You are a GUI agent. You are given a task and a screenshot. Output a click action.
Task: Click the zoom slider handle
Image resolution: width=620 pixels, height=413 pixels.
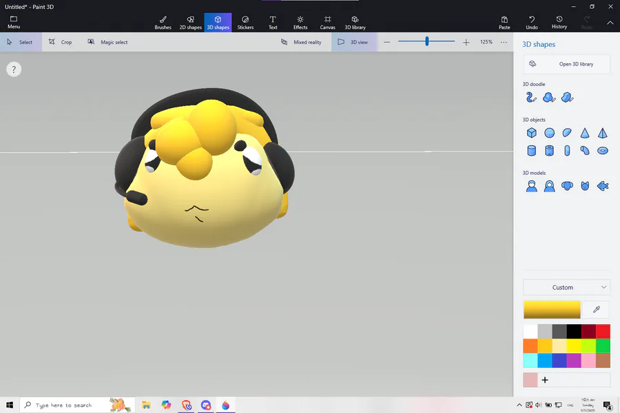[427, 41]
